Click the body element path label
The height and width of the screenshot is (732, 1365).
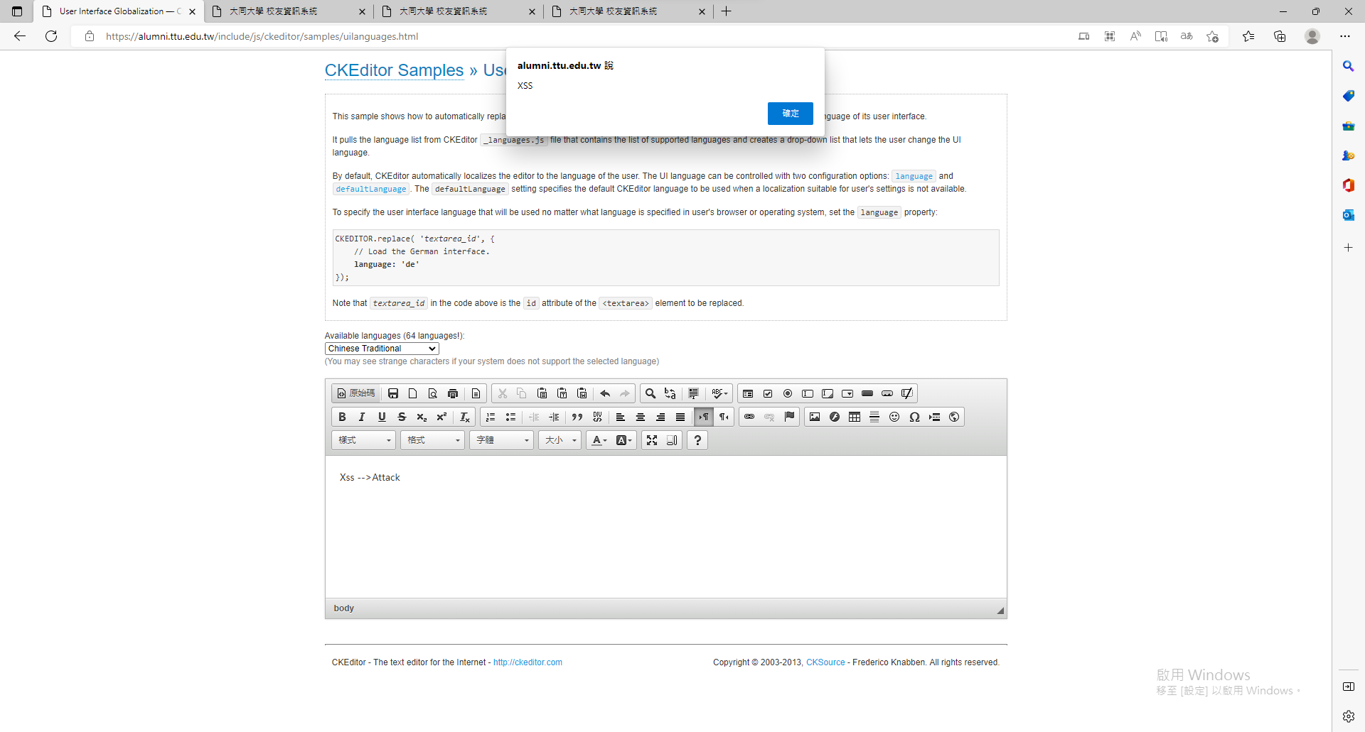click(x=344, y=608)
